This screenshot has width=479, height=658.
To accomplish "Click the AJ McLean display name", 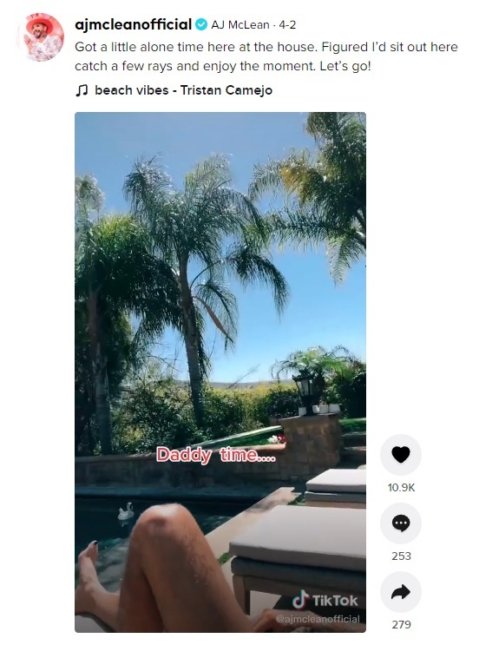I will click(240, 25).
